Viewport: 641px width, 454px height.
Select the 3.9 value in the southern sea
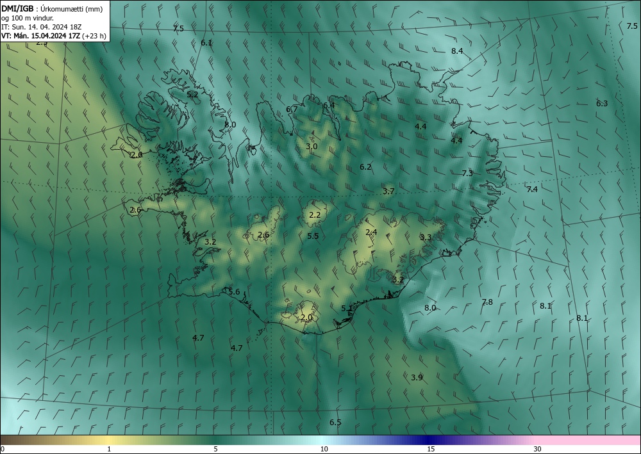click(417, 377)
